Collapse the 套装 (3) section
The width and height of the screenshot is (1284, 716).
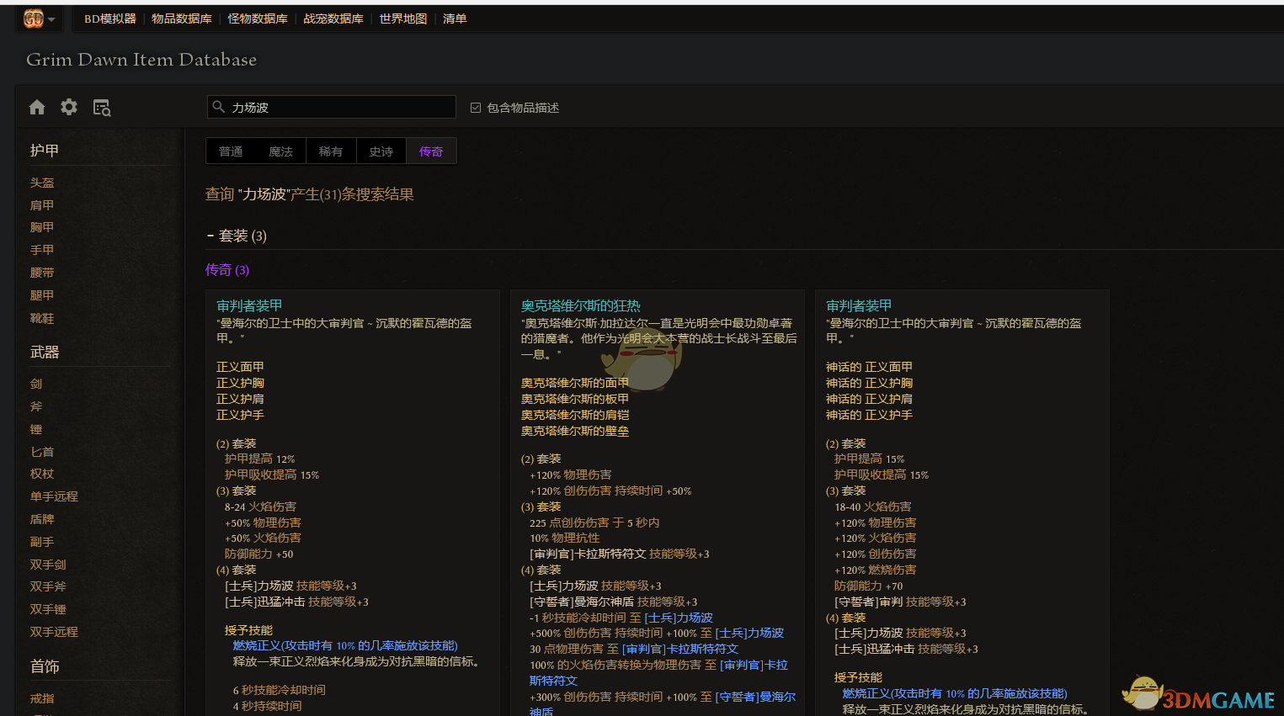237,236
